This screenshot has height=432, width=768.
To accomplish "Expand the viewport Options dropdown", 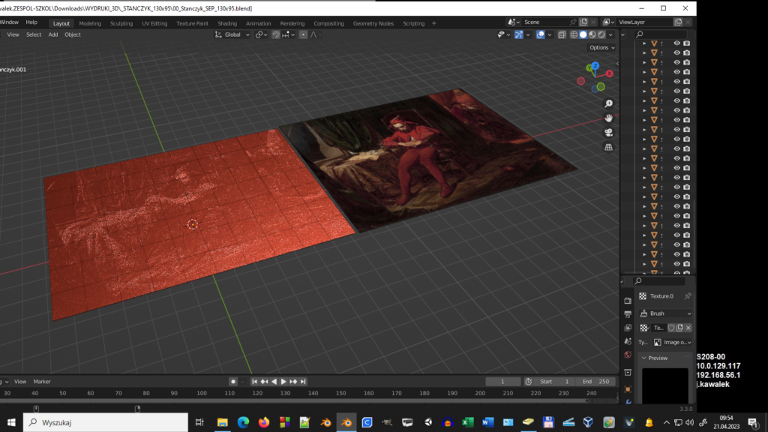I will (x=601, y=47).
